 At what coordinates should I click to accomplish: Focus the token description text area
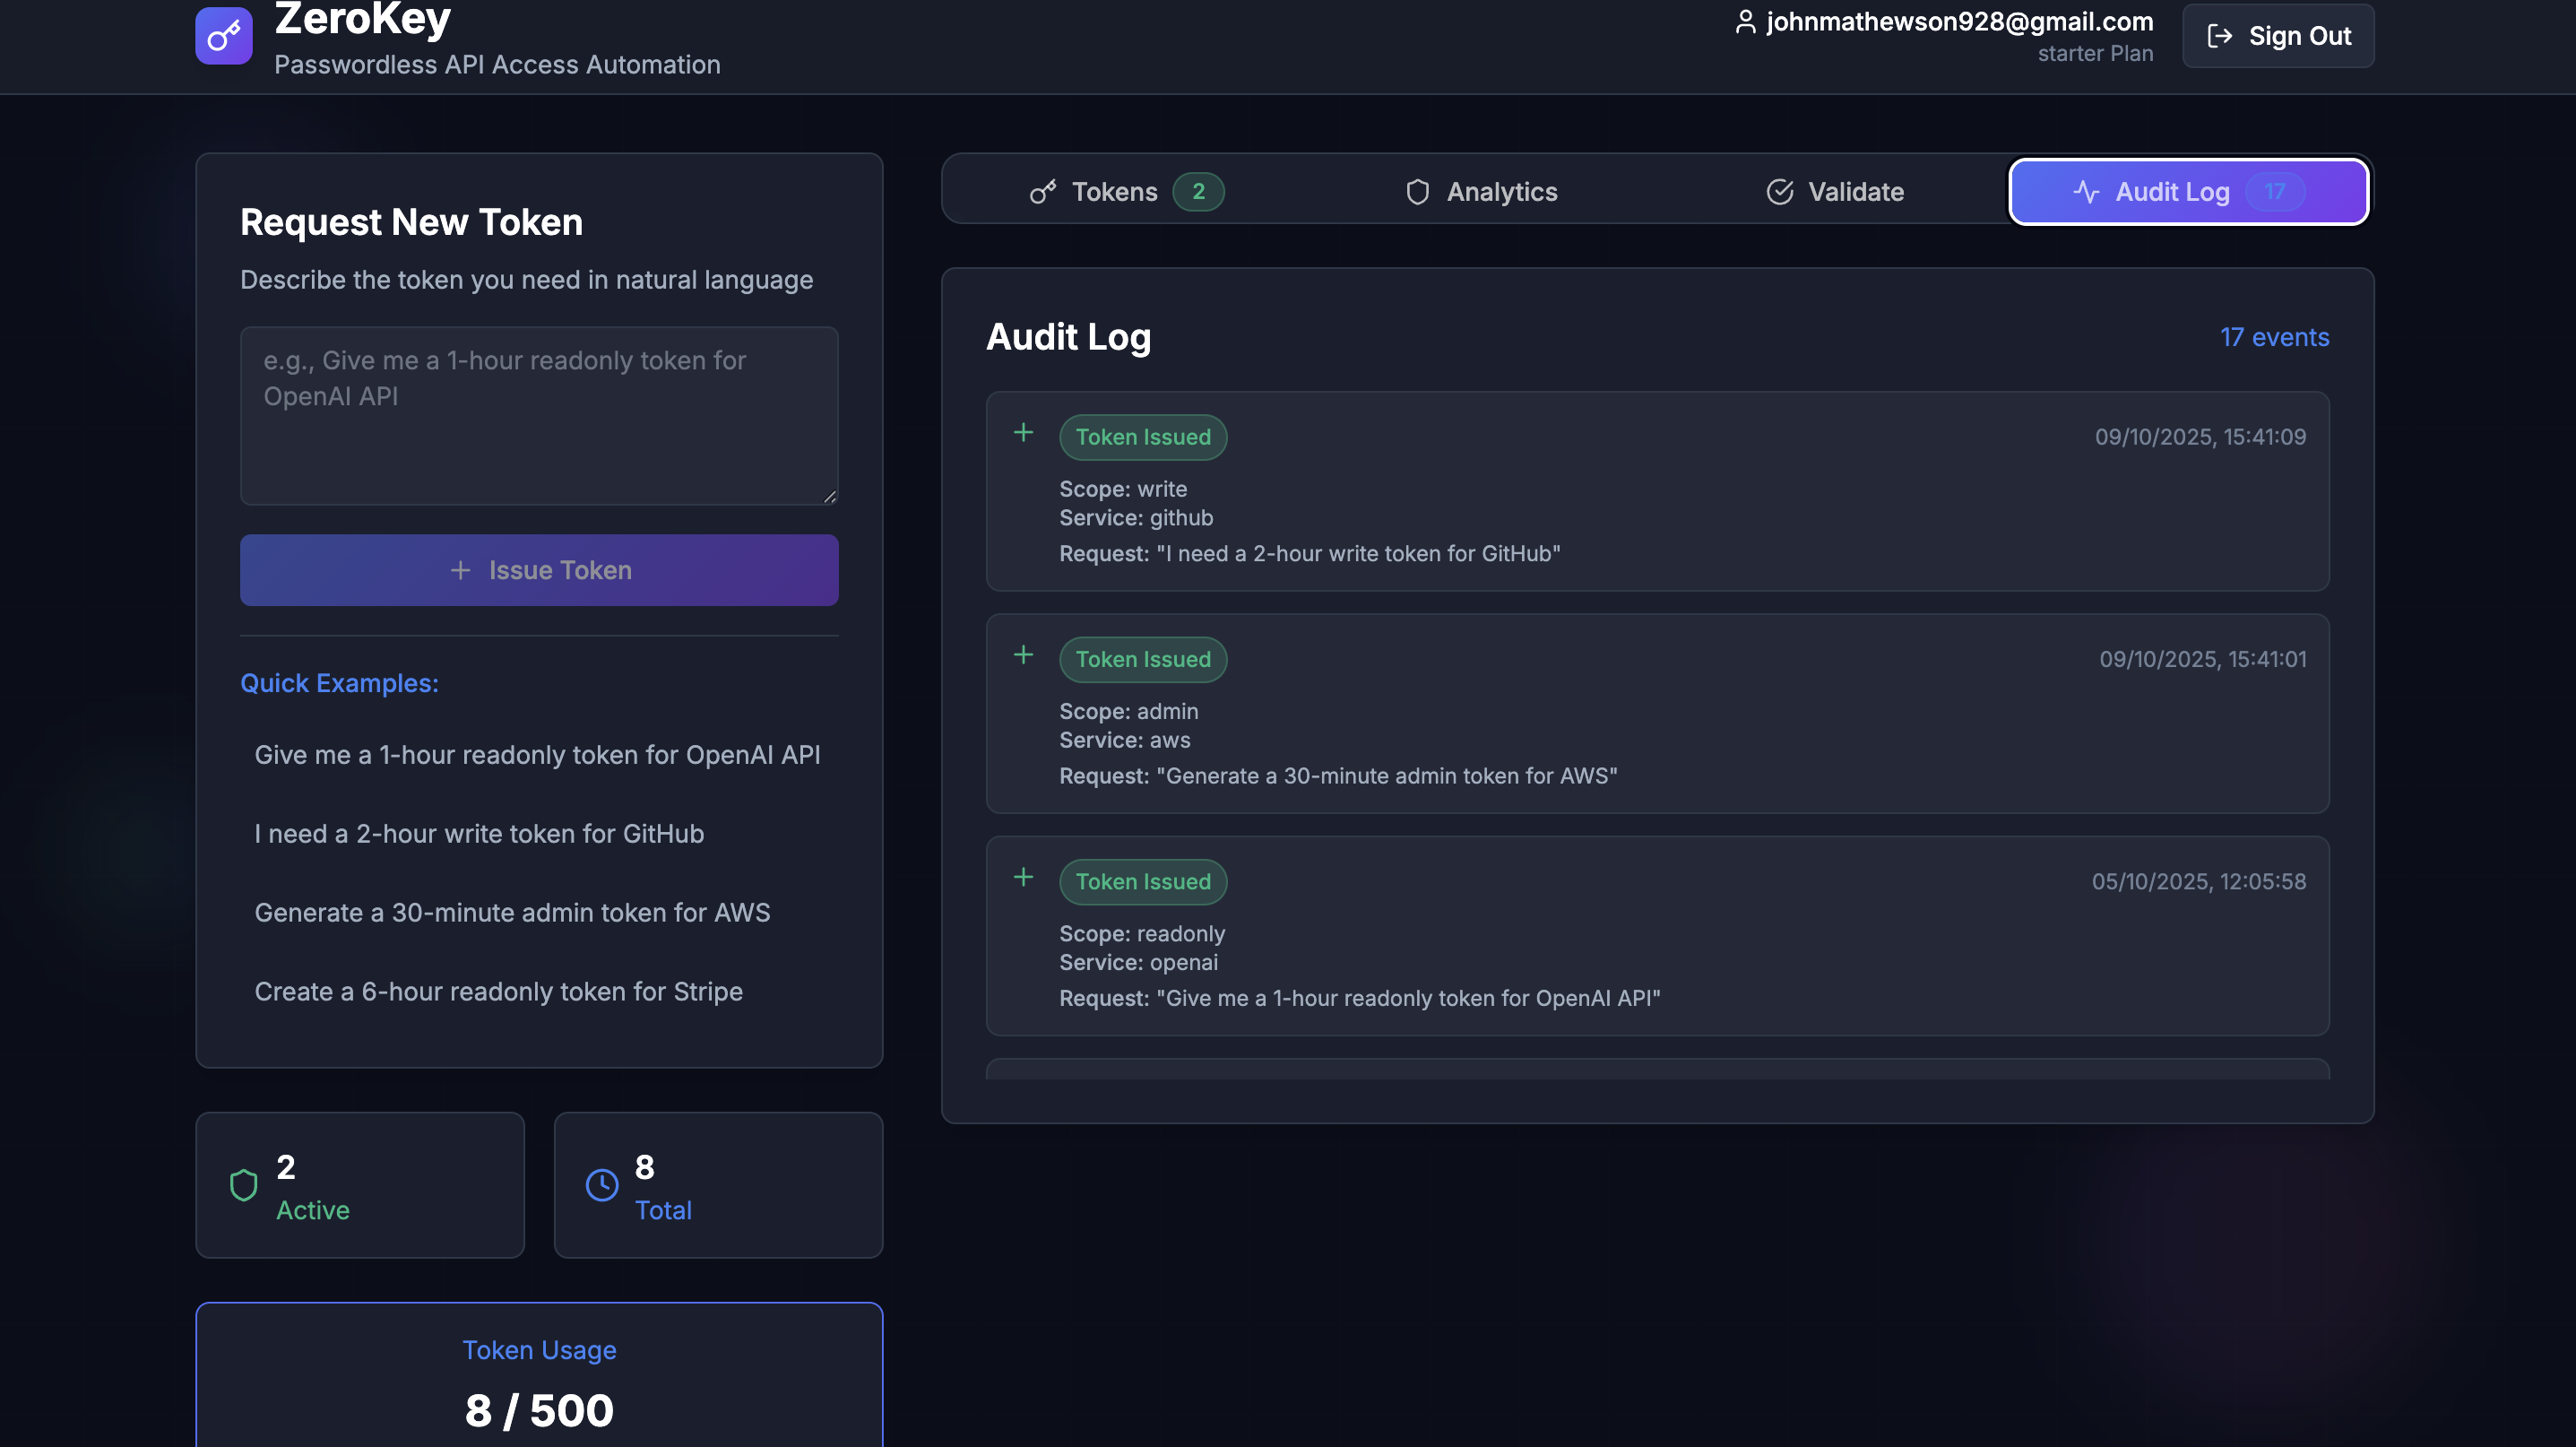click(539, 416)
